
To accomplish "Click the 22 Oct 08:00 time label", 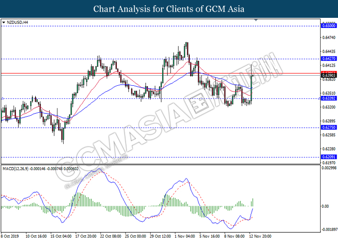I will click(111, 236).
